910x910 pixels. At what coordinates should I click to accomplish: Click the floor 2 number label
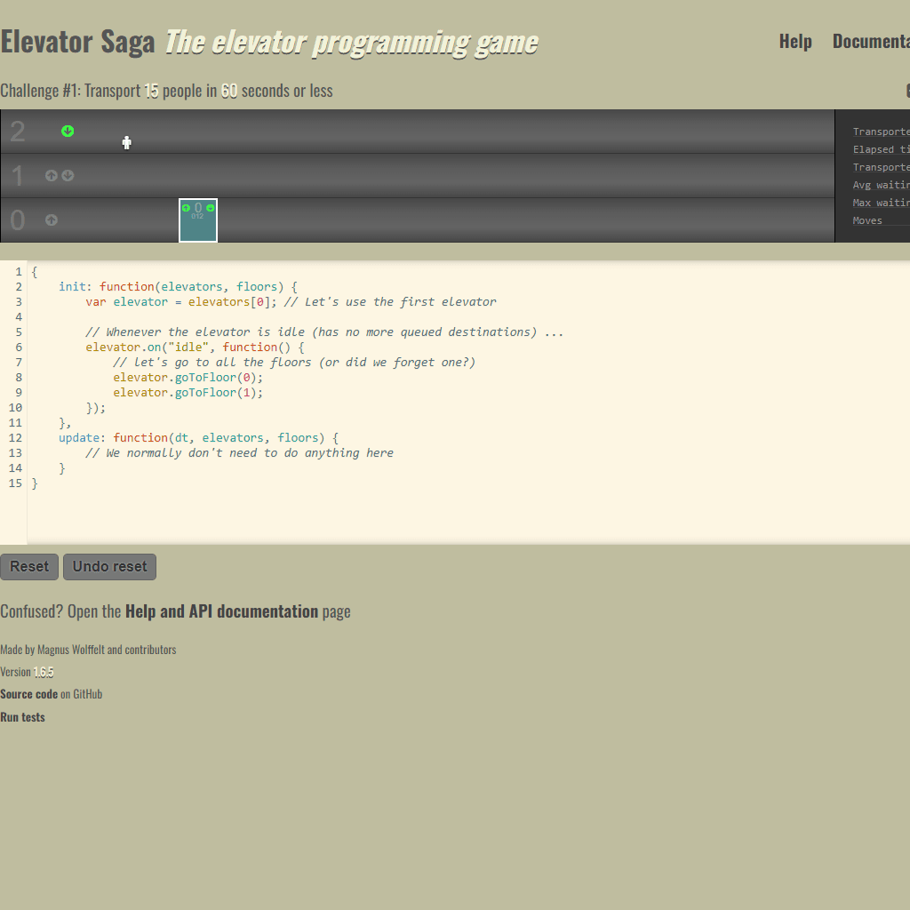click(x=18, y=132)
